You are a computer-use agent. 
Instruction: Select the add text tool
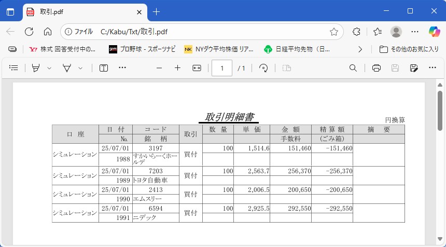104,68
